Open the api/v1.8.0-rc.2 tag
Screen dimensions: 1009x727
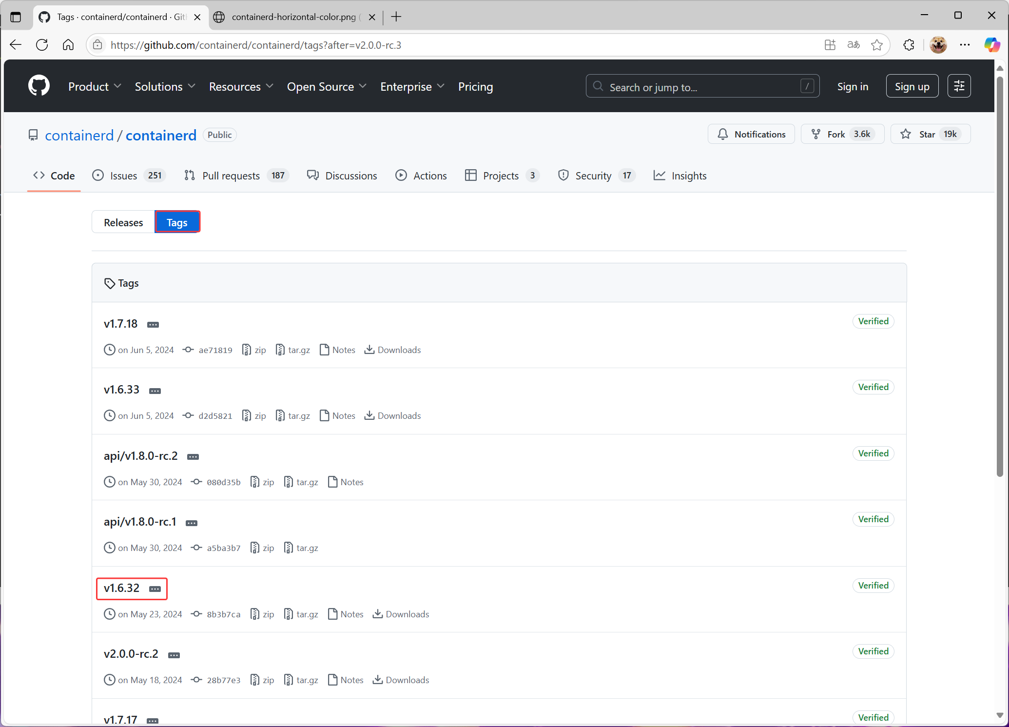141,456
